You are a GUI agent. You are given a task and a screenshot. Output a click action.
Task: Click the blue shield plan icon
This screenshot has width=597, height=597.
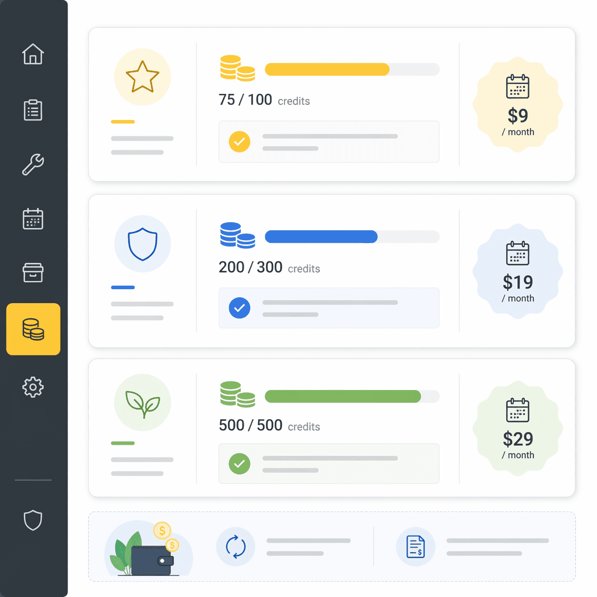click(x=142, y=244)
